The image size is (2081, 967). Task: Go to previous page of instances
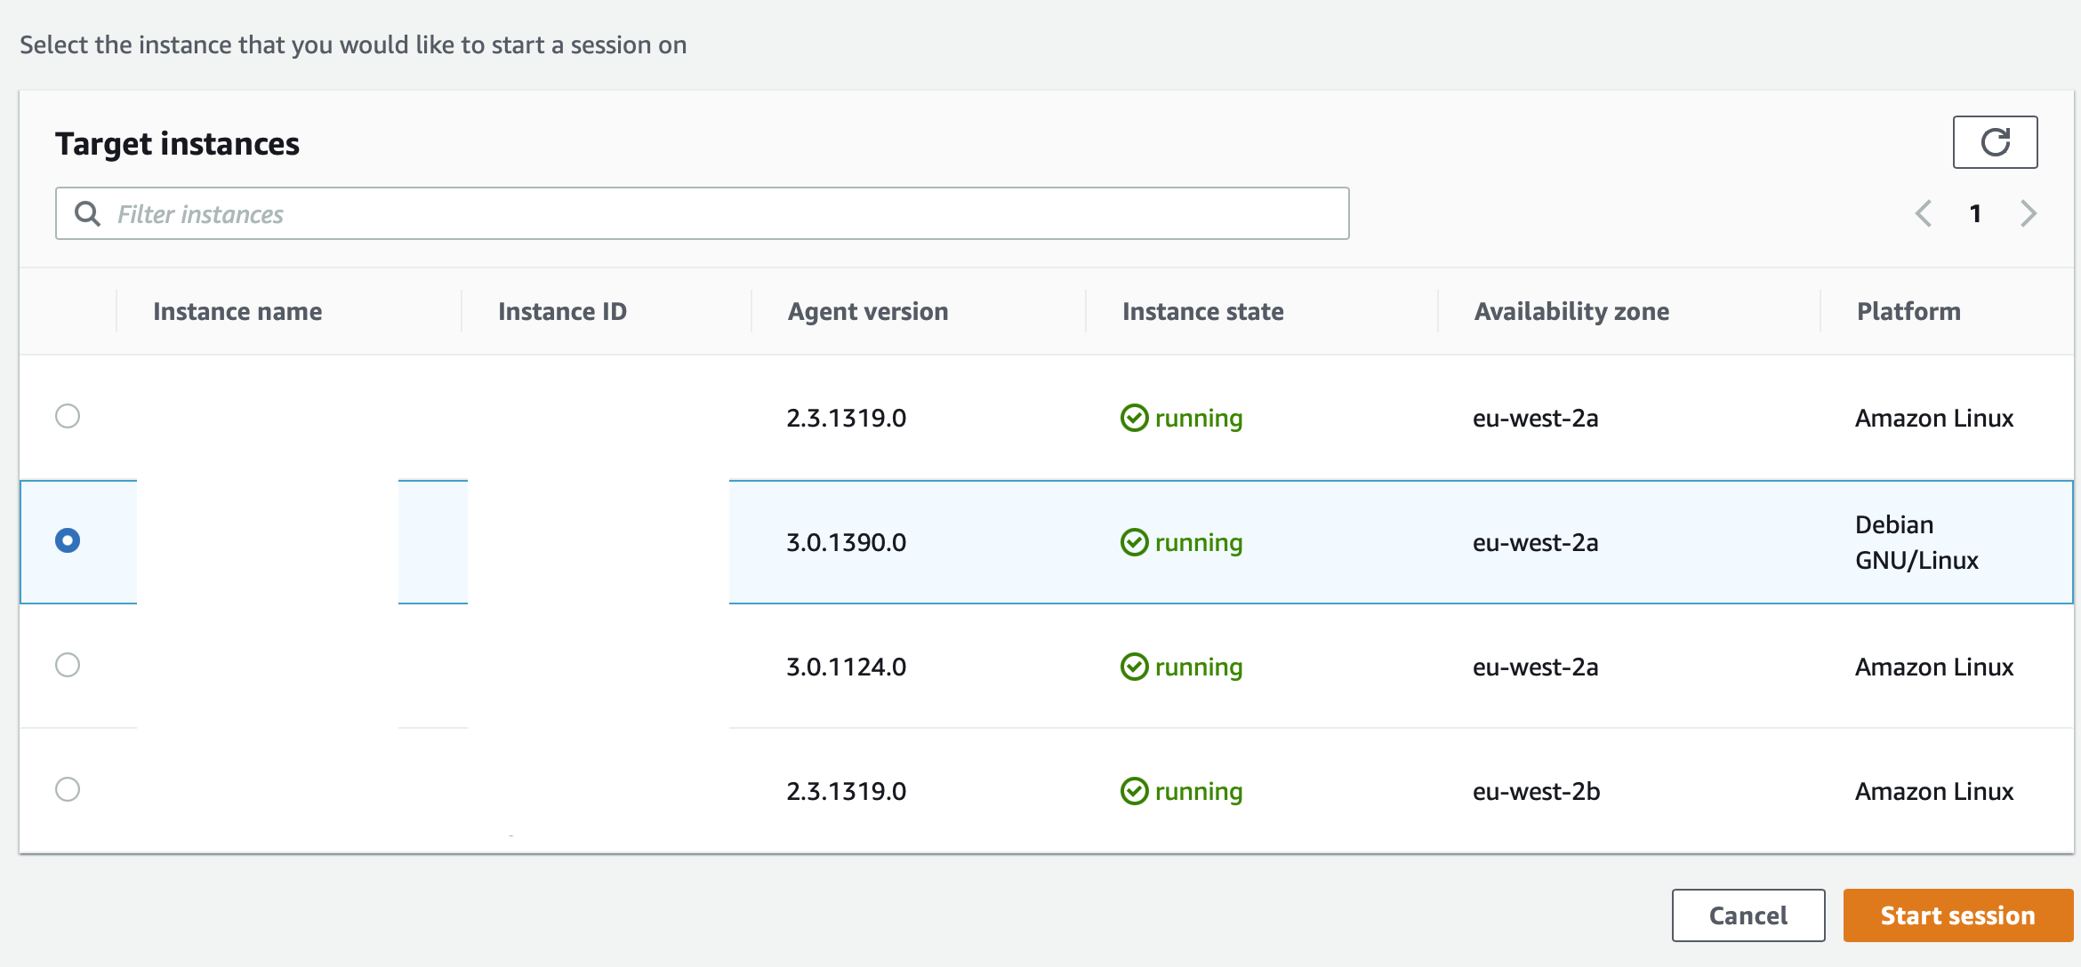tap(1924, 213)
